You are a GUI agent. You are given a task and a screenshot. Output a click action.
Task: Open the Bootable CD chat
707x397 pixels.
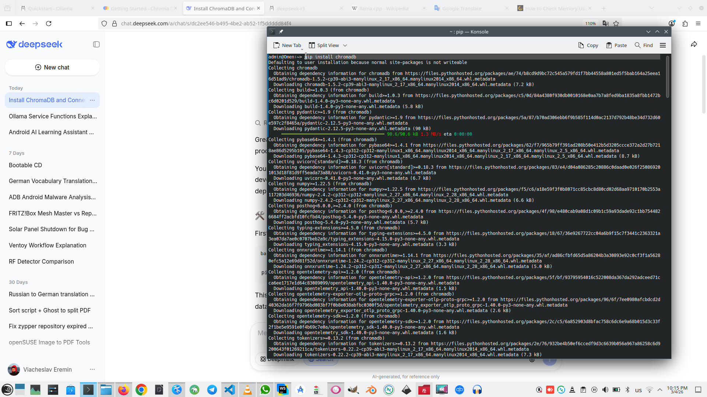[x=25, y=165]
